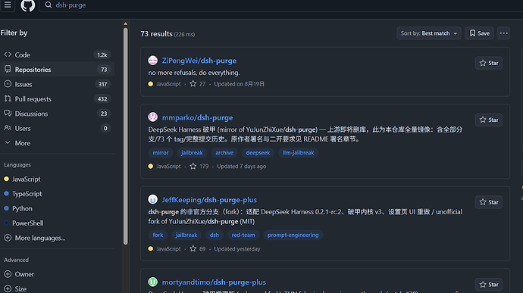
Task: Filter results by Issues
Action: (x=58, y=84)
